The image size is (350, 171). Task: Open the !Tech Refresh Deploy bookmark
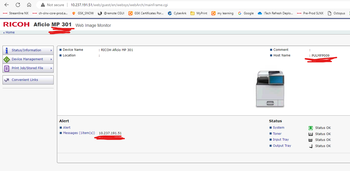click(275, 13)
